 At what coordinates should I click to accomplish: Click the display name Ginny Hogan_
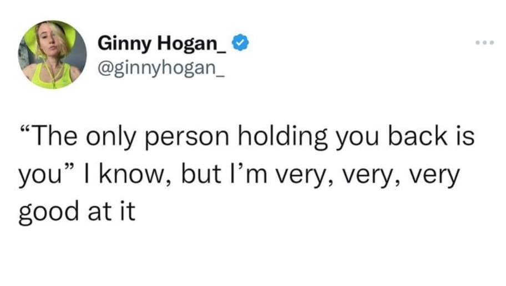coord(163,43)
